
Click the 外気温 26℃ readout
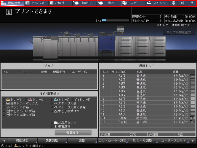tap(123, 135)
